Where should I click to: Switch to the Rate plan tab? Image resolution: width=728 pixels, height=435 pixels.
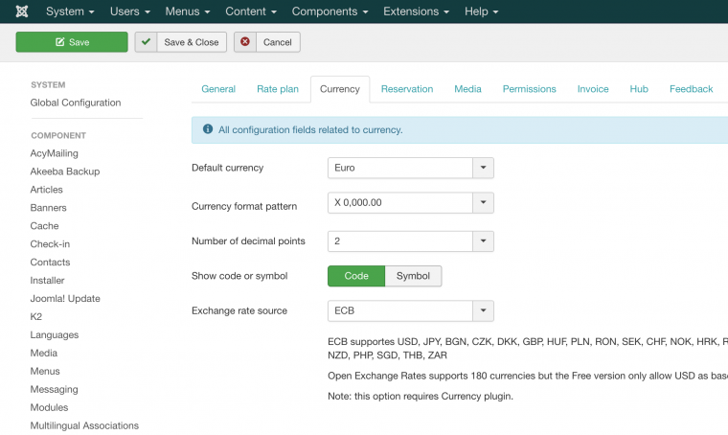point(277,89)
